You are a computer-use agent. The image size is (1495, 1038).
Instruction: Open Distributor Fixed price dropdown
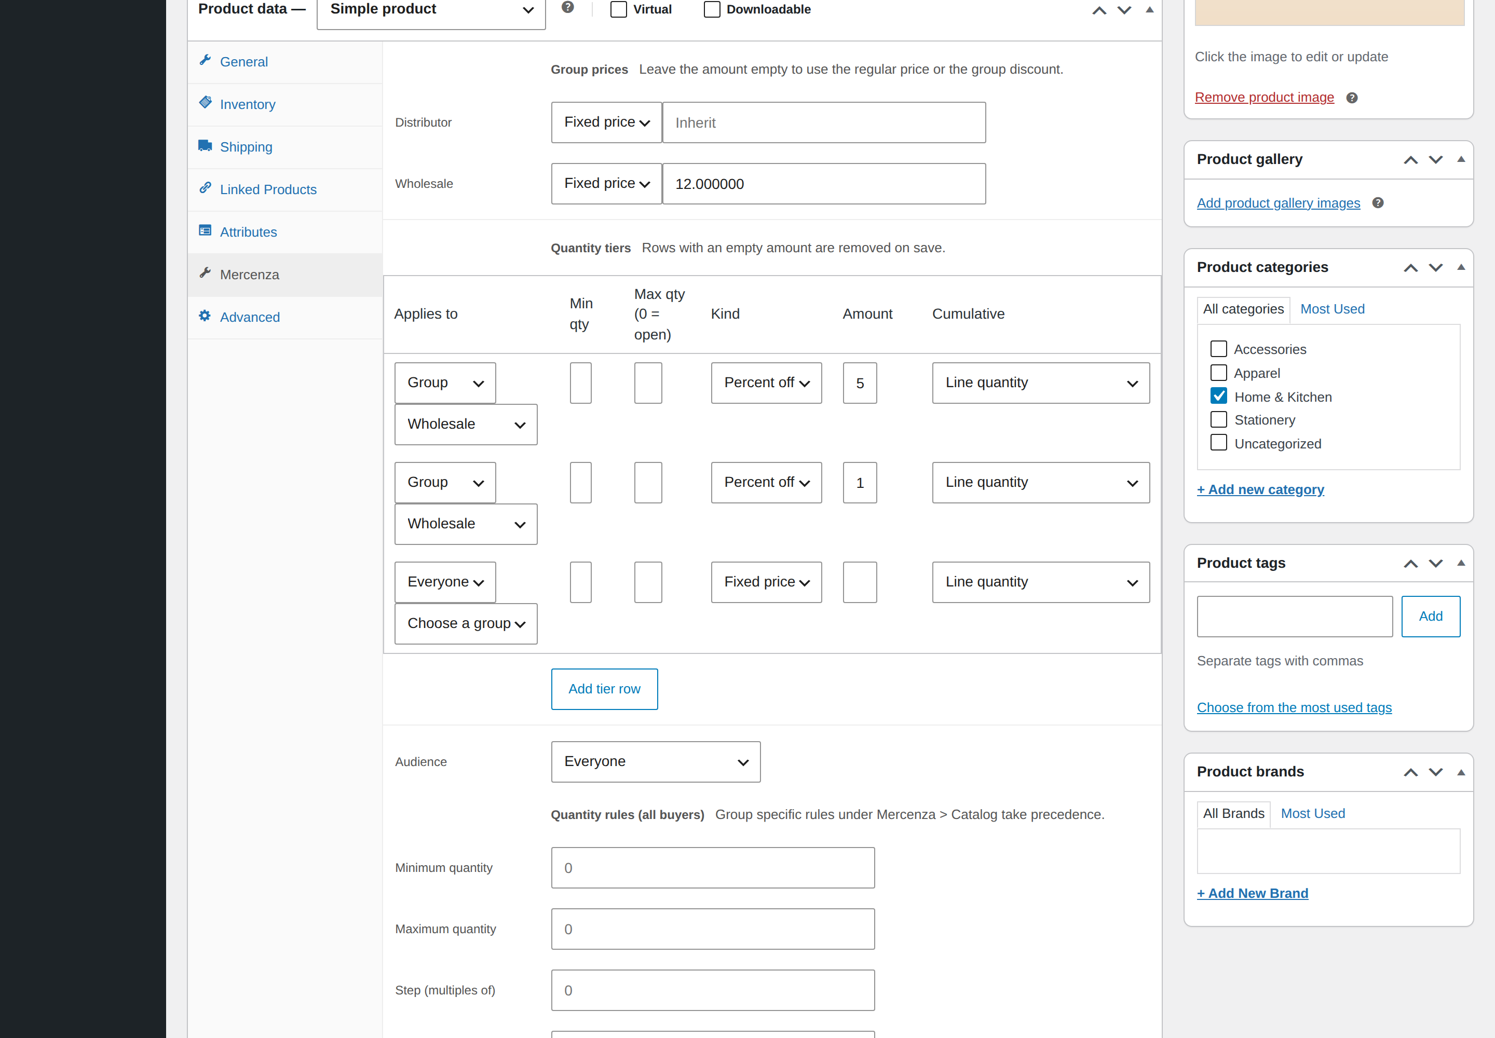pos(606,122)
